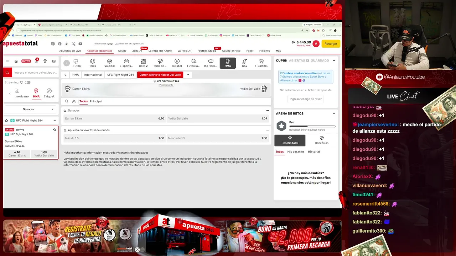Open the calendar icon in sidebar toolbar
The image size is (456, 256).
[54, 61]
